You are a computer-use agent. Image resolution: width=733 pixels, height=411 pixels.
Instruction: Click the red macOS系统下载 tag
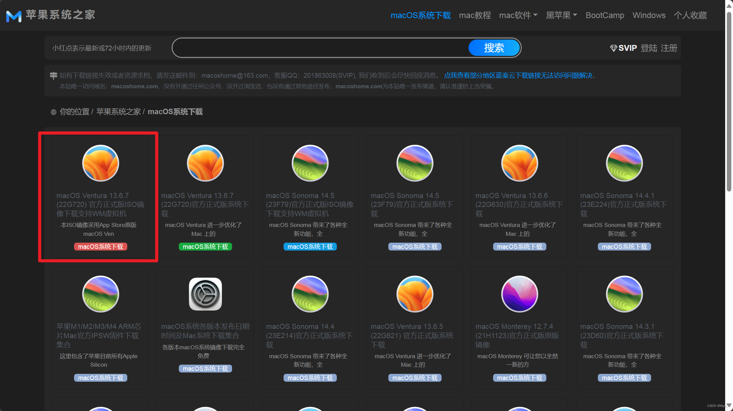101,246
